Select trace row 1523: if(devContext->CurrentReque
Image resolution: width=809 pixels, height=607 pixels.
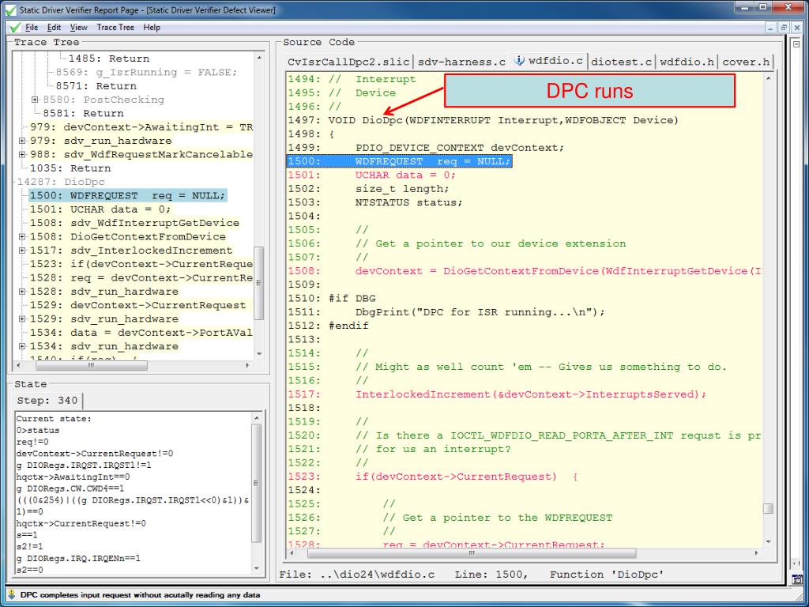pyautogui.click(x=141, y=264)
